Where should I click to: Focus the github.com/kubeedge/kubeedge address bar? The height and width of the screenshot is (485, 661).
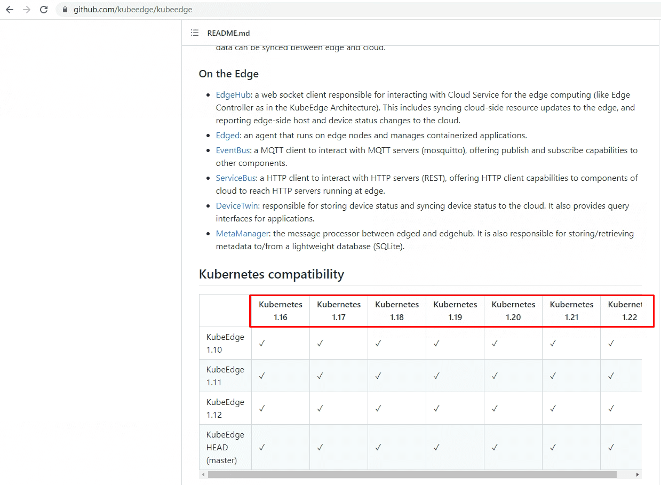pos(357,10)
